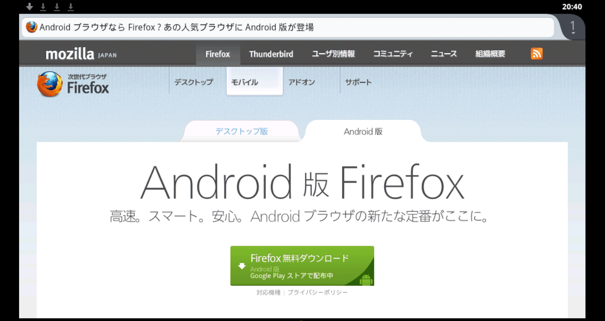
Task: Select the デスクトップ sub-navigation item
Action: click(194, 82)
